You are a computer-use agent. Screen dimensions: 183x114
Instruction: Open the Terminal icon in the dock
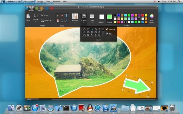tap(66, 108)
